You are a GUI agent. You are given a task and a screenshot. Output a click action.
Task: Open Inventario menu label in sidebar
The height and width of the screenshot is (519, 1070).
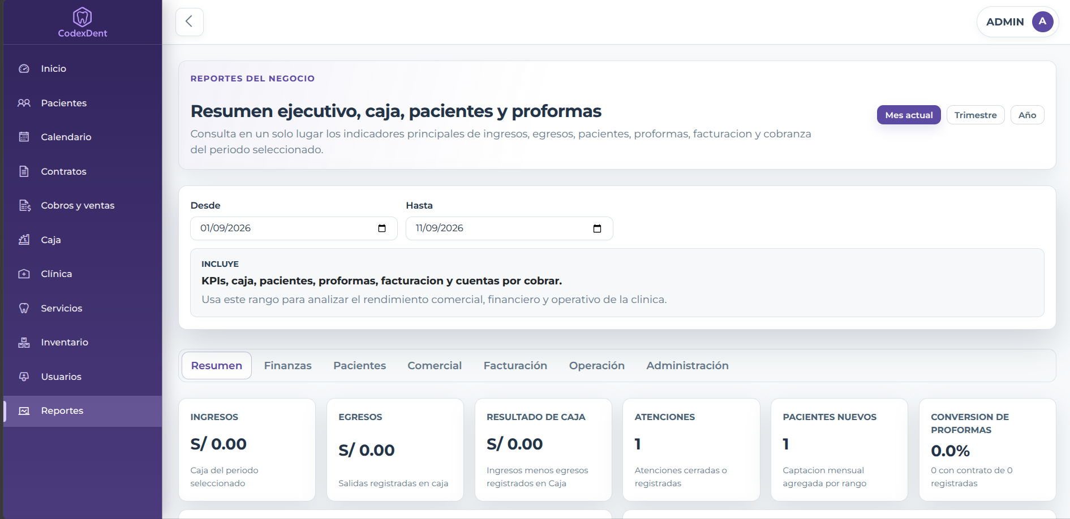tap(65, 342)
